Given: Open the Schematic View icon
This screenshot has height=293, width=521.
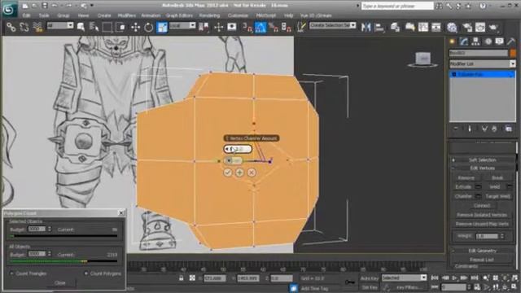Looking at the screenshot, I should pyautogui.click(x=436, y=27).
